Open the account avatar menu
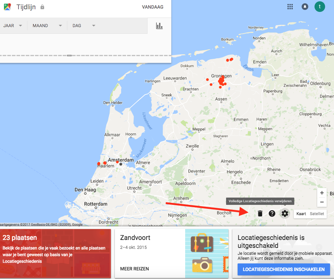Image resolution: width=334 pixels, height=279 pixels. tap(319, 7)
